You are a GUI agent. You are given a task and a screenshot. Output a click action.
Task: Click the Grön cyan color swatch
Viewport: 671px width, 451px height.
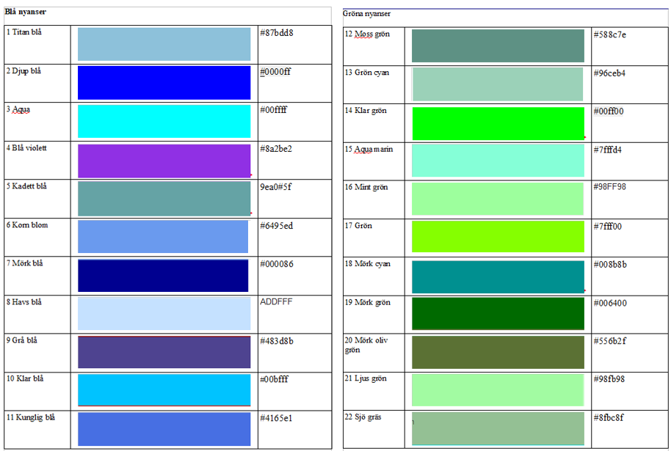point(497,84)
